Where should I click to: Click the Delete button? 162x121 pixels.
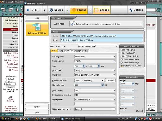click(37, 107)
